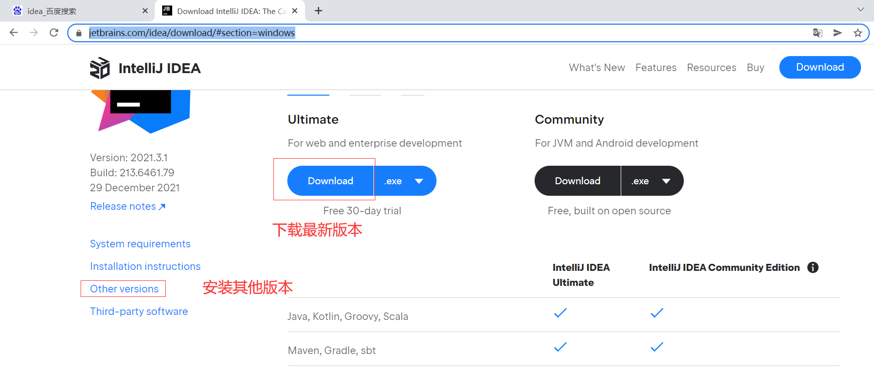874x367 pixels.
Task: Click the 'Free 30-day trial' text
Action: pos(362,211)
